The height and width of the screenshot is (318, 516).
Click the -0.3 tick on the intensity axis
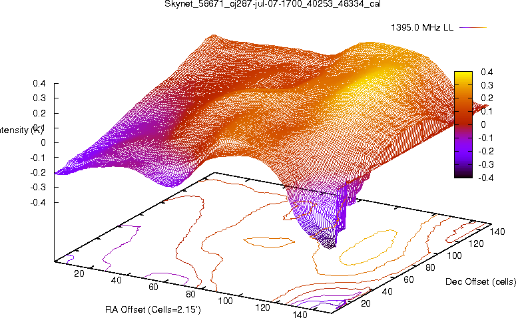38,187
